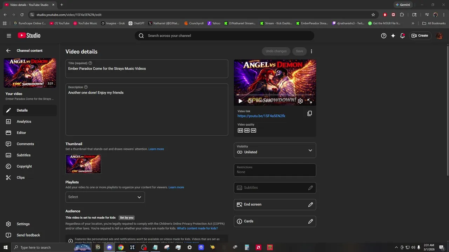Open the ChatGPT bookmark
Image resolution: width=449 pixels, height=252 pixels.
pos(136,23)
